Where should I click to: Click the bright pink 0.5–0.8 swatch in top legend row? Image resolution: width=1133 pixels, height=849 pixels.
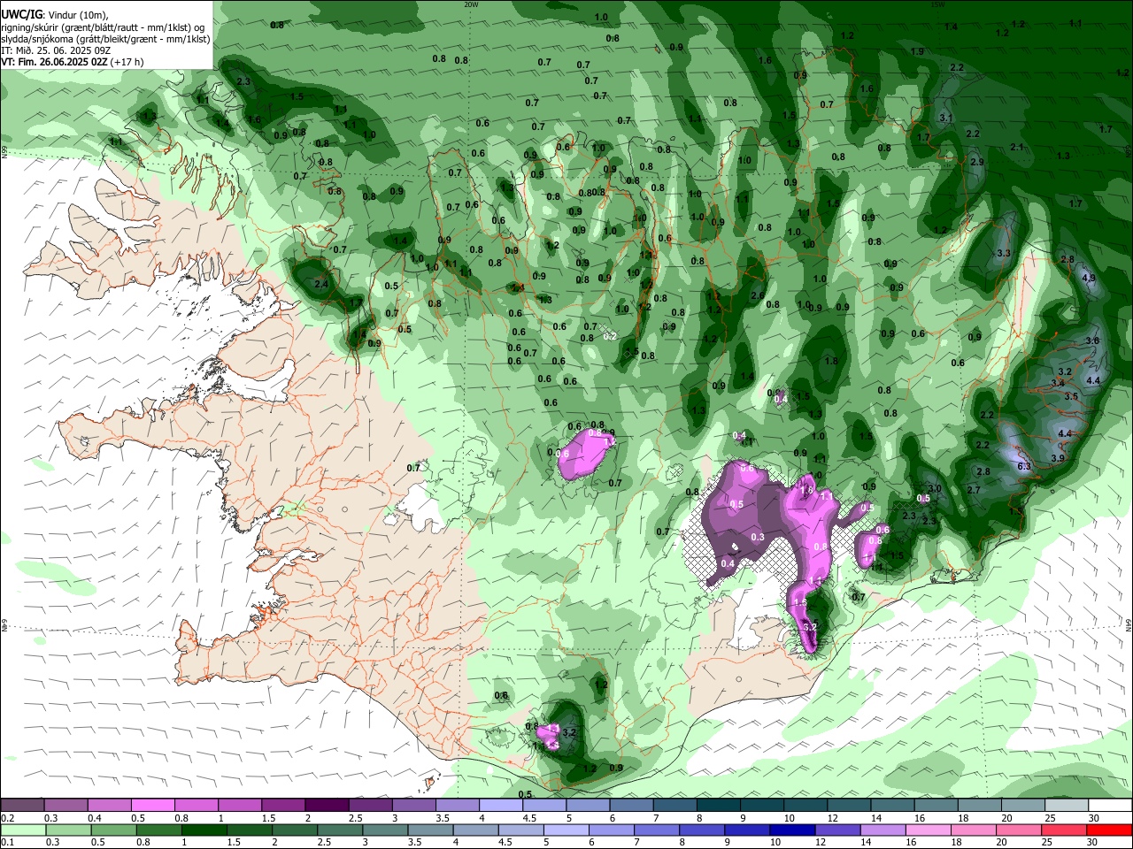coord(152,806)
